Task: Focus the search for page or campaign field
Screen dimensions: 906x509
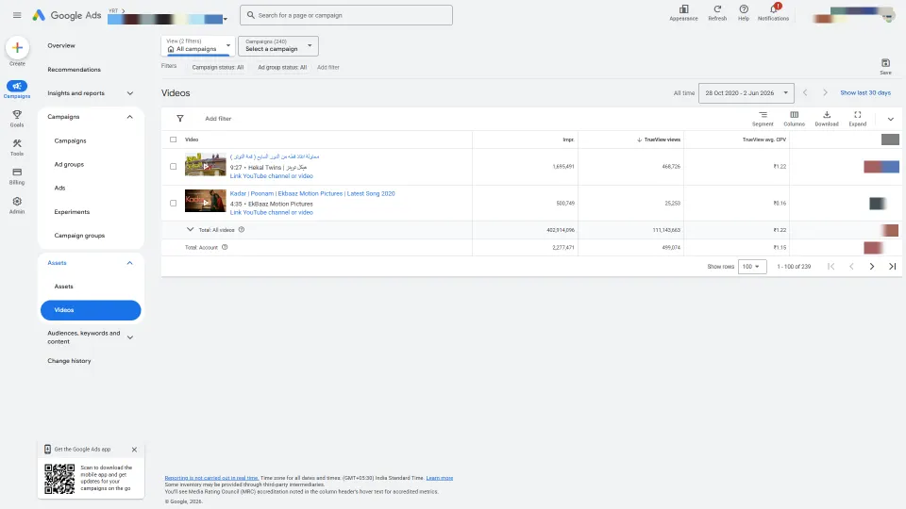Action: (346, 15)
